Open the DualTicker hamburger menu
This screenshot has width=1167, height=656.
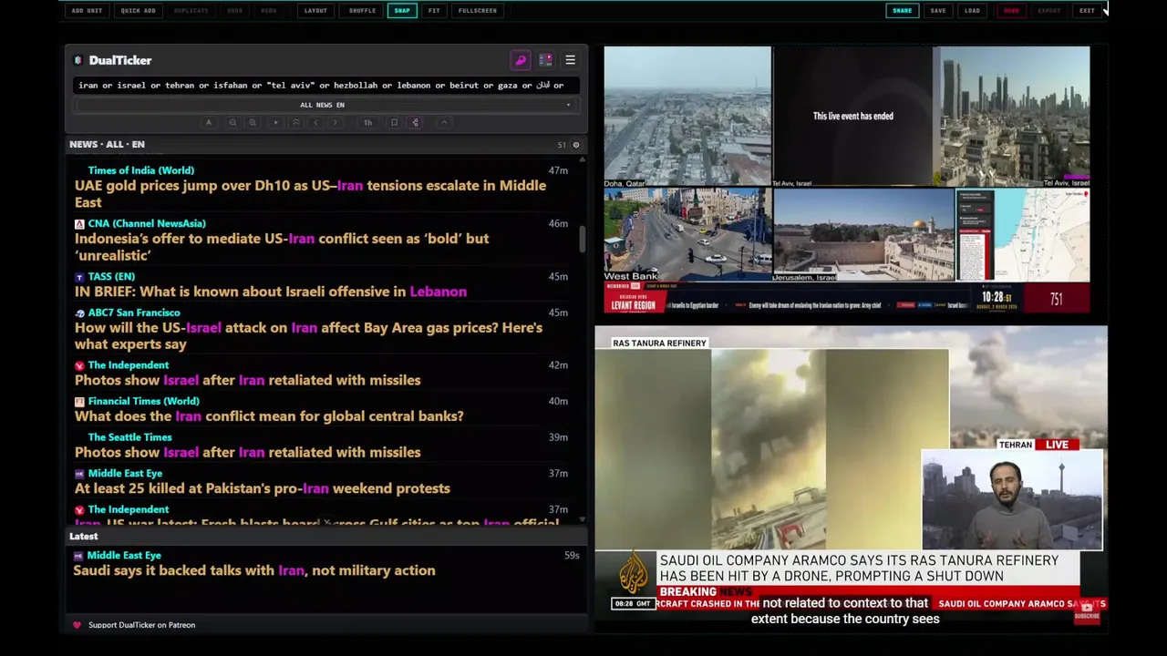coord(570,60)
